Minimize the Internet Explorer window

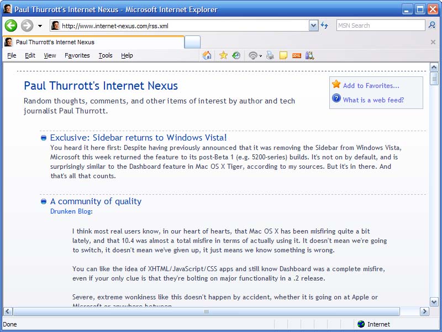click(406, 9)
